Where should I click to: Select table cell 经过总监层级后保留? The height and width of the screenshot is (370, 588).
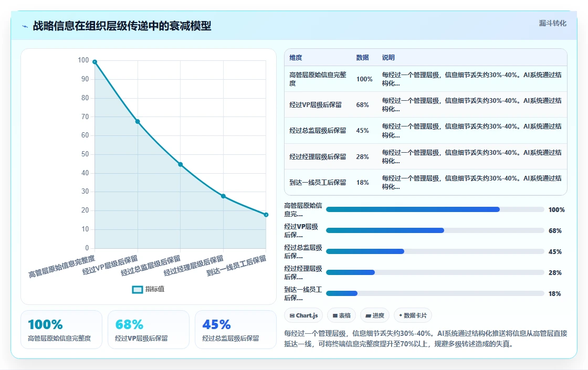[x=318, y=131]
